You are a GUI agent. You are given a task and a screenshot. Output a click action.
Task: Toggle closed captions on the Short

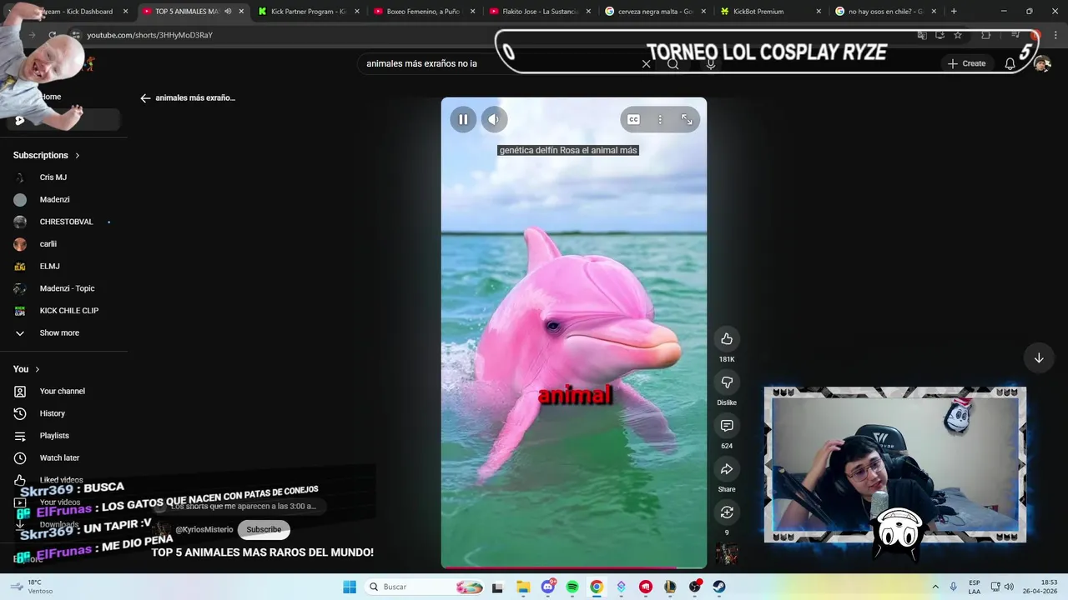[x=633, y=119]
